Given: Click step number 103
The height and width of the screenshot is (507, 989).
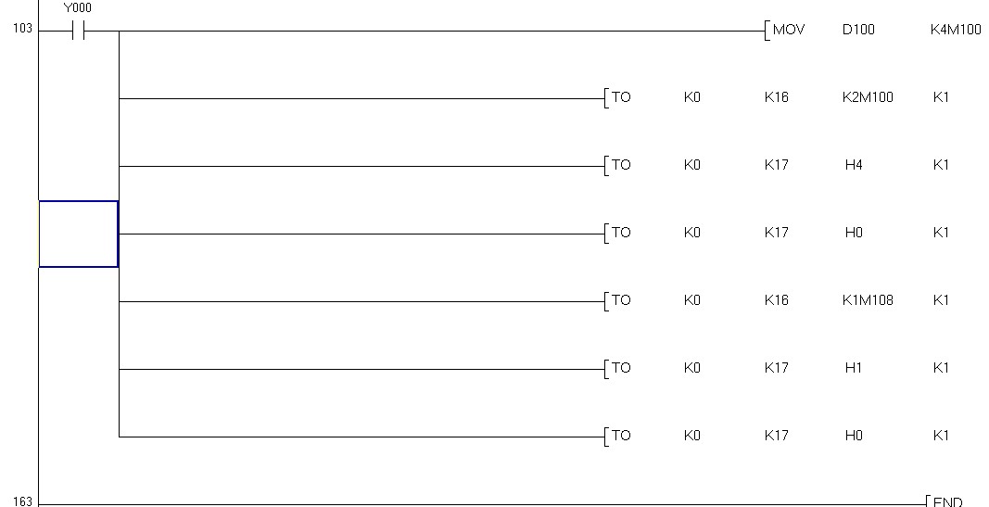Looking at the screenshot, I should (22, 30).
